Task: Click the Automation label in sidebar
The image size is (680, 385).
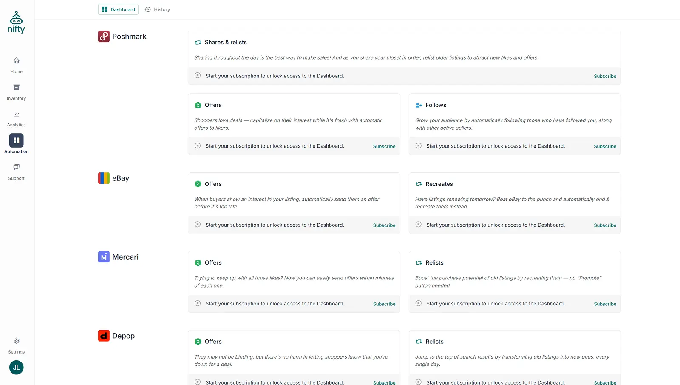Action: [17, 151]
